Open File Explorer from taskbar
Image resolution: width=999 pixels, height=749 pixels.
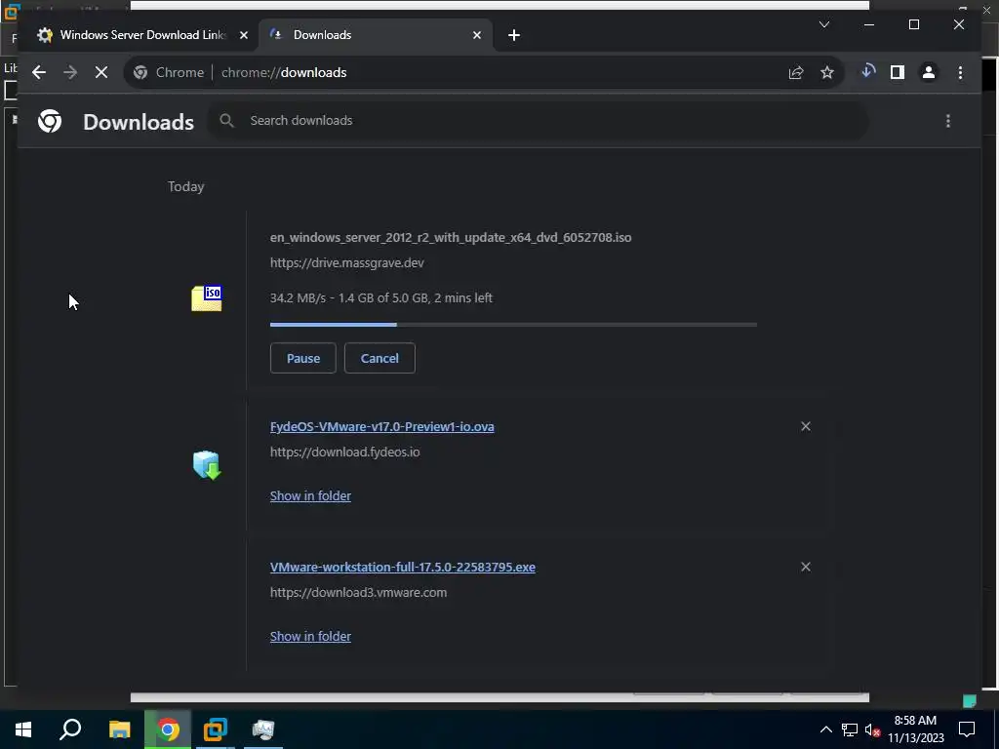[119, 729]
